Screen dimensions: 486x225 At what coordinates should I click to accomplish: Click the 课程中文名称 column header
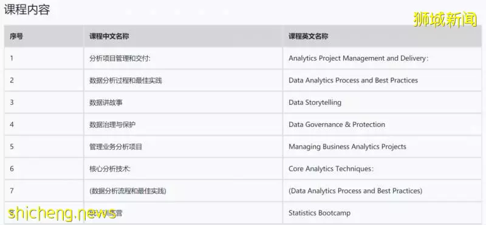point(109,36)
